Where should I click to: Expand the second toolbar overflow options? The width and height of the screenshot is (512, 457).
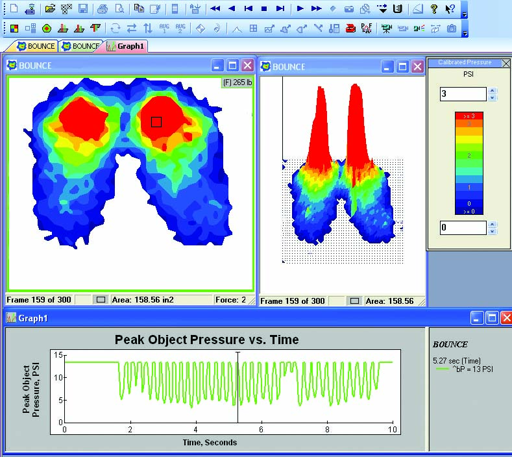pos(465,31)
